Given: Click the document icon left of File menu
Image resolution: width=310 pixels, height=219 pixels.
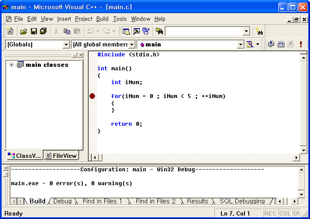Looking at the screenshot, I should coord(9,19).
